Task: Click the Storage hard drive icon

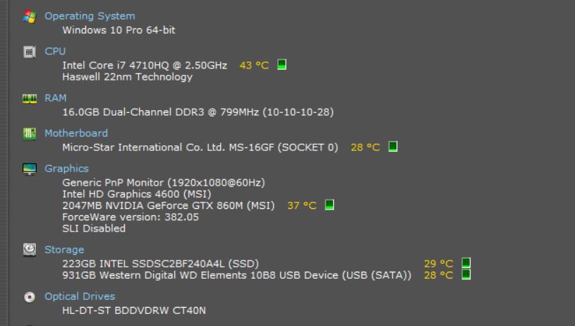Action: click(30, 250)
